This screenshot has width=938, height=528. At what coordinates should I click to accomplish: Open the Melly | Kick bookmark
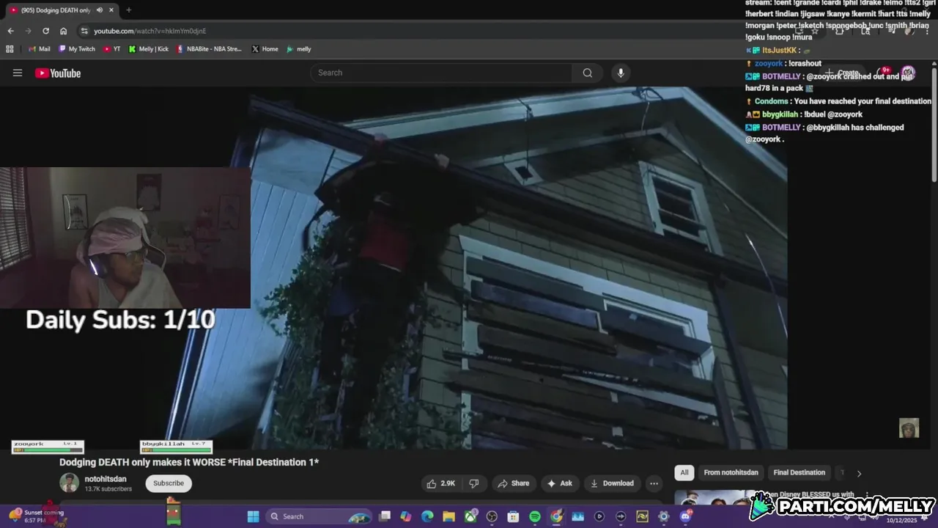[149, 49]
